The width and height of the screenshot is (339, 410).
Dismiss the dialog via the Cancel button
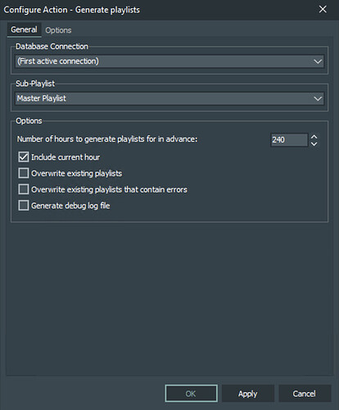pos(305,394)
